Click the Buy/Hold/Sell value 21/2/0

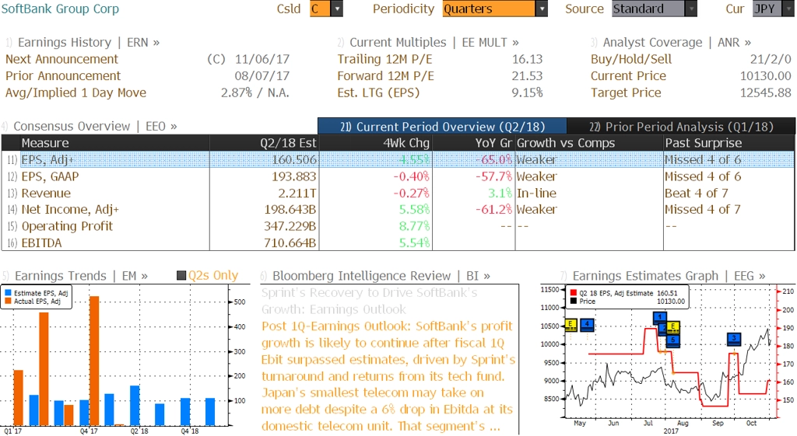[x=771, y=59]
